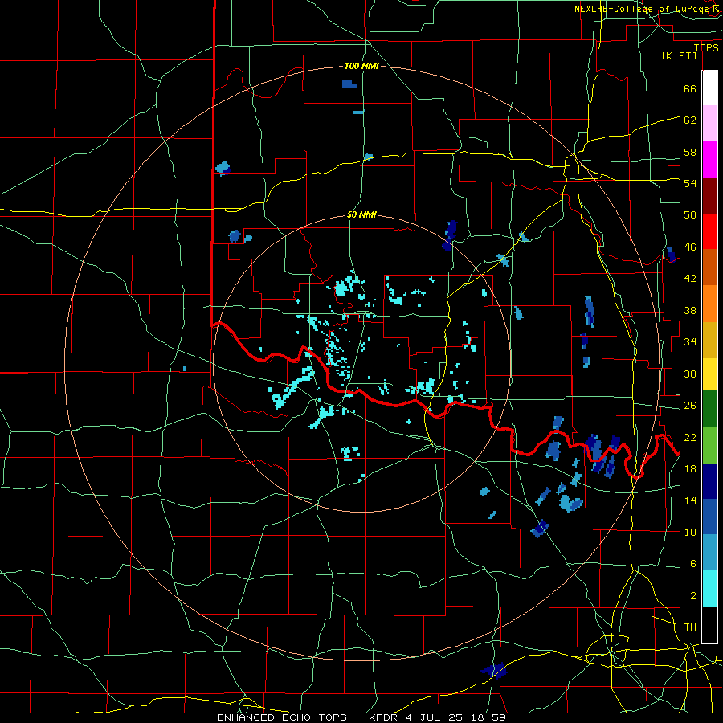
Task: Click the 38 value on the scale
Action: 690,311
